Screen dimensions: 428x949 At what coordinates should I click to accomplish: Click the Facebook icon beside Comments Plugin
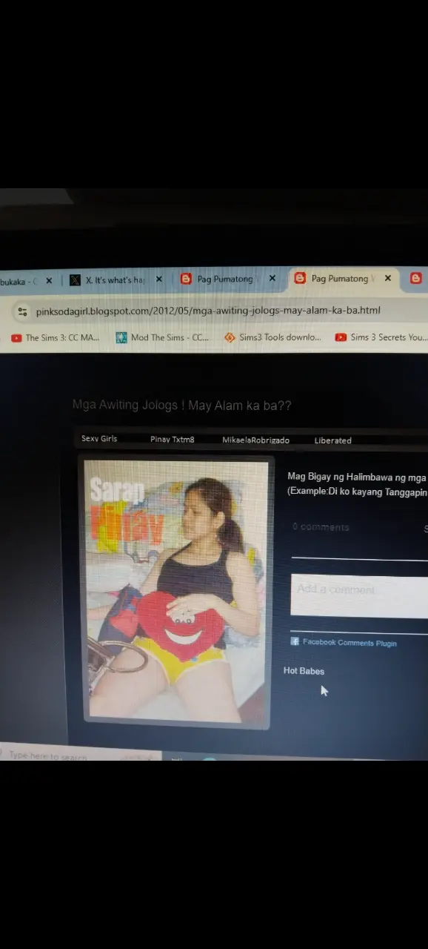pos(295,642)
